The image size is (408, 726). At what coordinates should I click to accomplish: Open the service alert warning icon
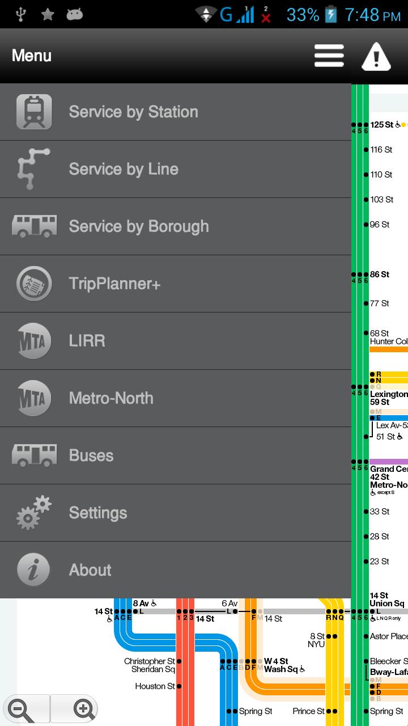(x=376, y=56)
